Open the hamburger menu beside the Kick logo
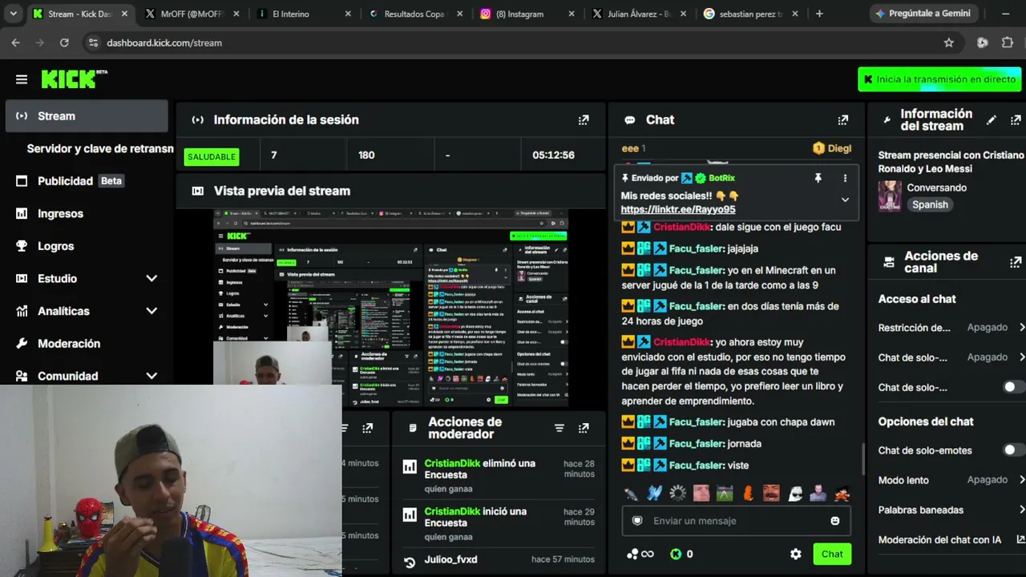 click(22, 79)
